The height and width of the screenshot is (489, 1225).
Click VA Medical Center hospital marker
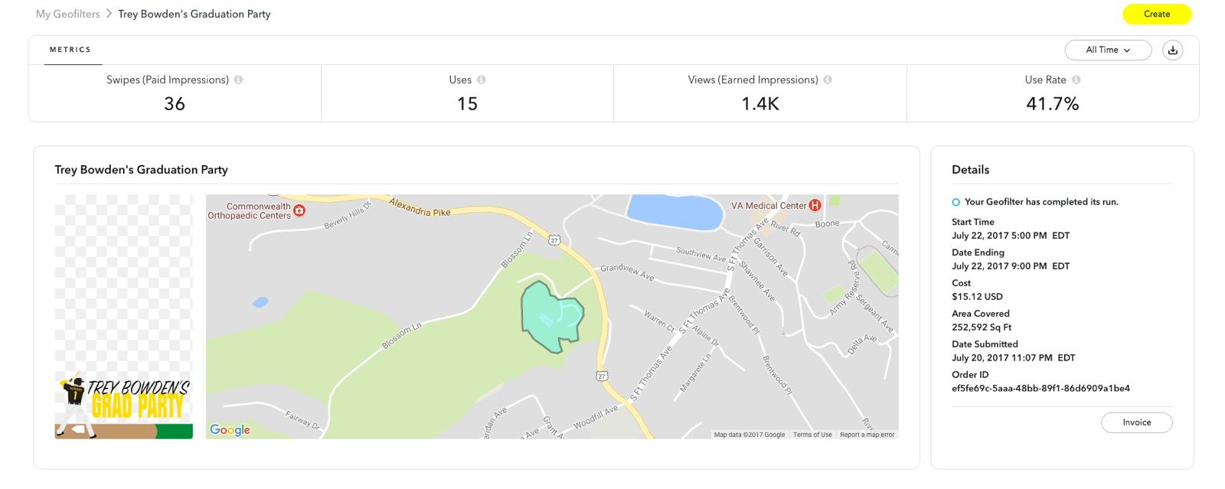(815, 205)
